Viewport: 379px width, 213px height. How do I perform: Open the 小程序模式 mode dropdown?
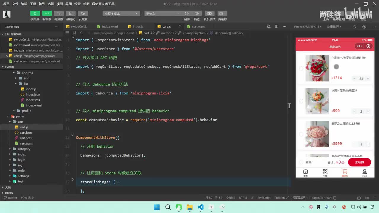121,13
